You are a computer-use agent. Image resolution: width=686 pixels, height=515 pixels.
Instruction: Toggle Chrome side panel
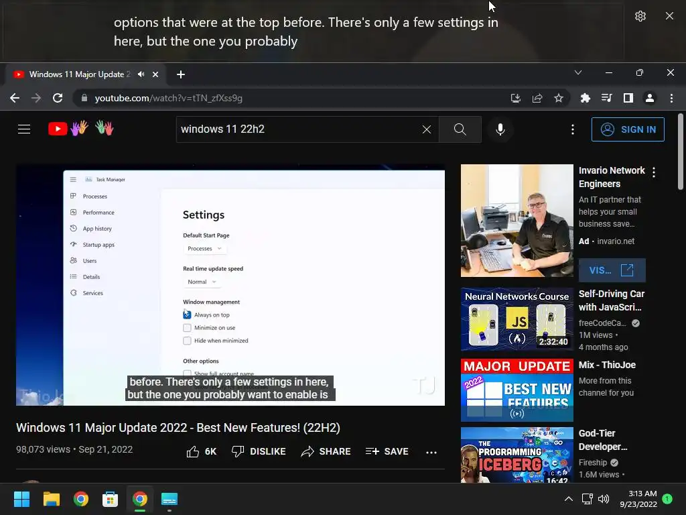click(x=628, y=98)
